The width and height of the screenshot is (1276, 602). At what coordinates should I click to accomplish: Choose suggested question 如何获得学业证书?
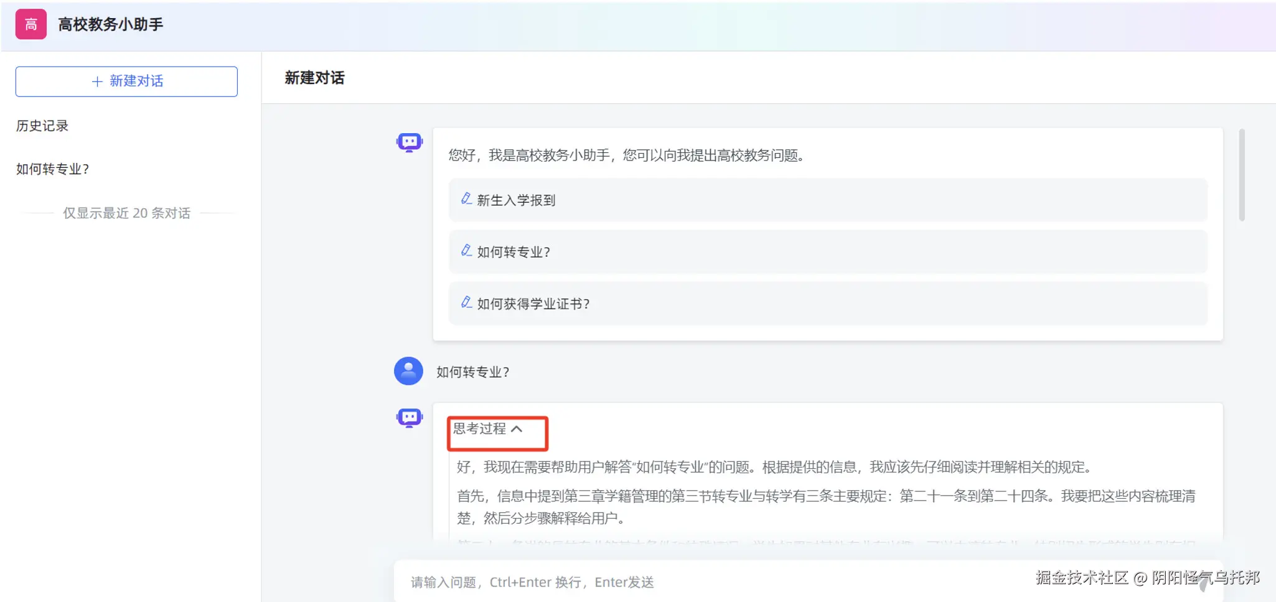pos(828,303)
